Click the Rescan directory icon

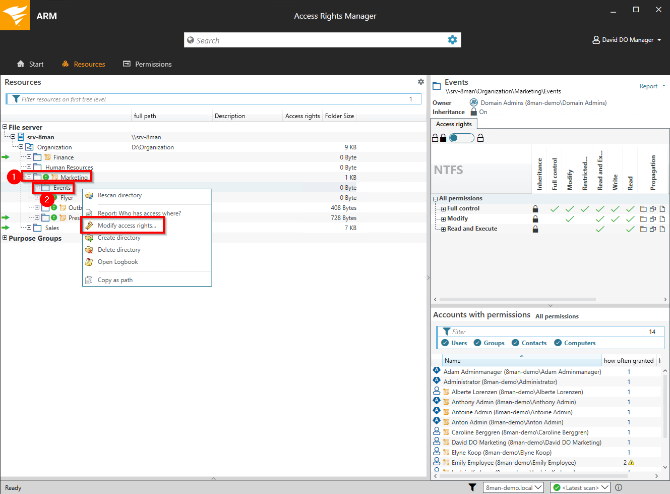click(89, 196)
